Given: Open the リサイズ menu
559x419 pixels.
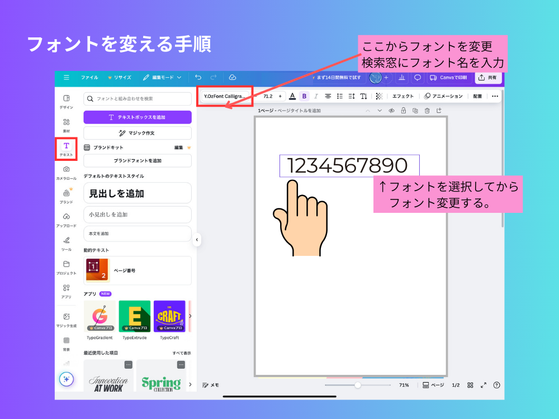Looking at the screenshot, I should pos(124,78).
